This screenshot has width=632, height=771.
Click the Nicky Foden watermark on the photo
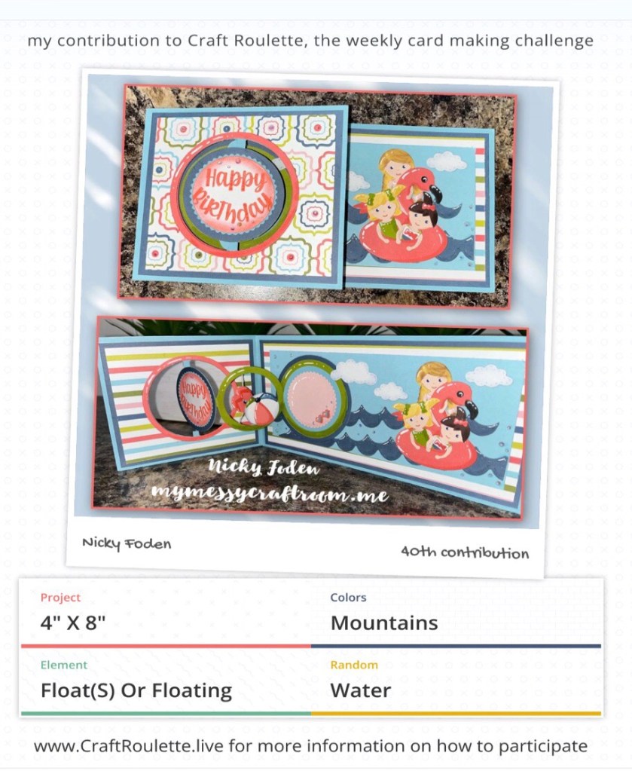(264, 467)
